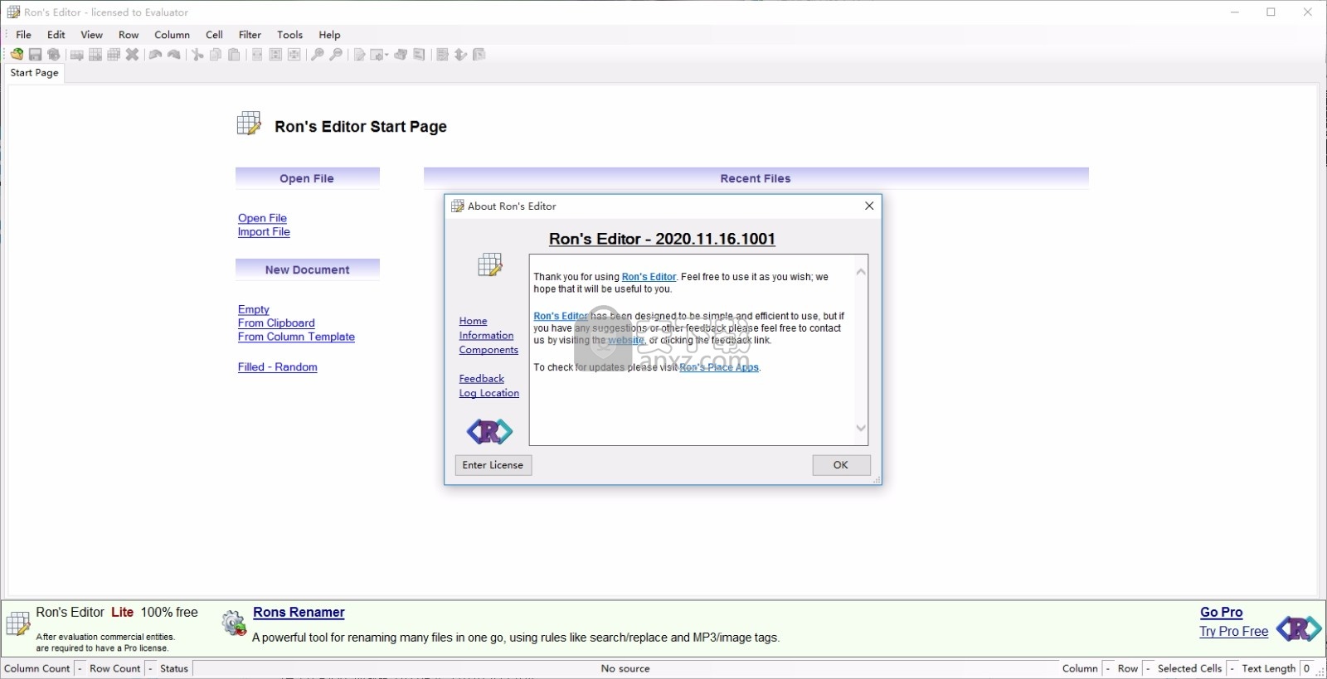Click the Open File link
Screen dimensions: 1327x679
point(262,218)
